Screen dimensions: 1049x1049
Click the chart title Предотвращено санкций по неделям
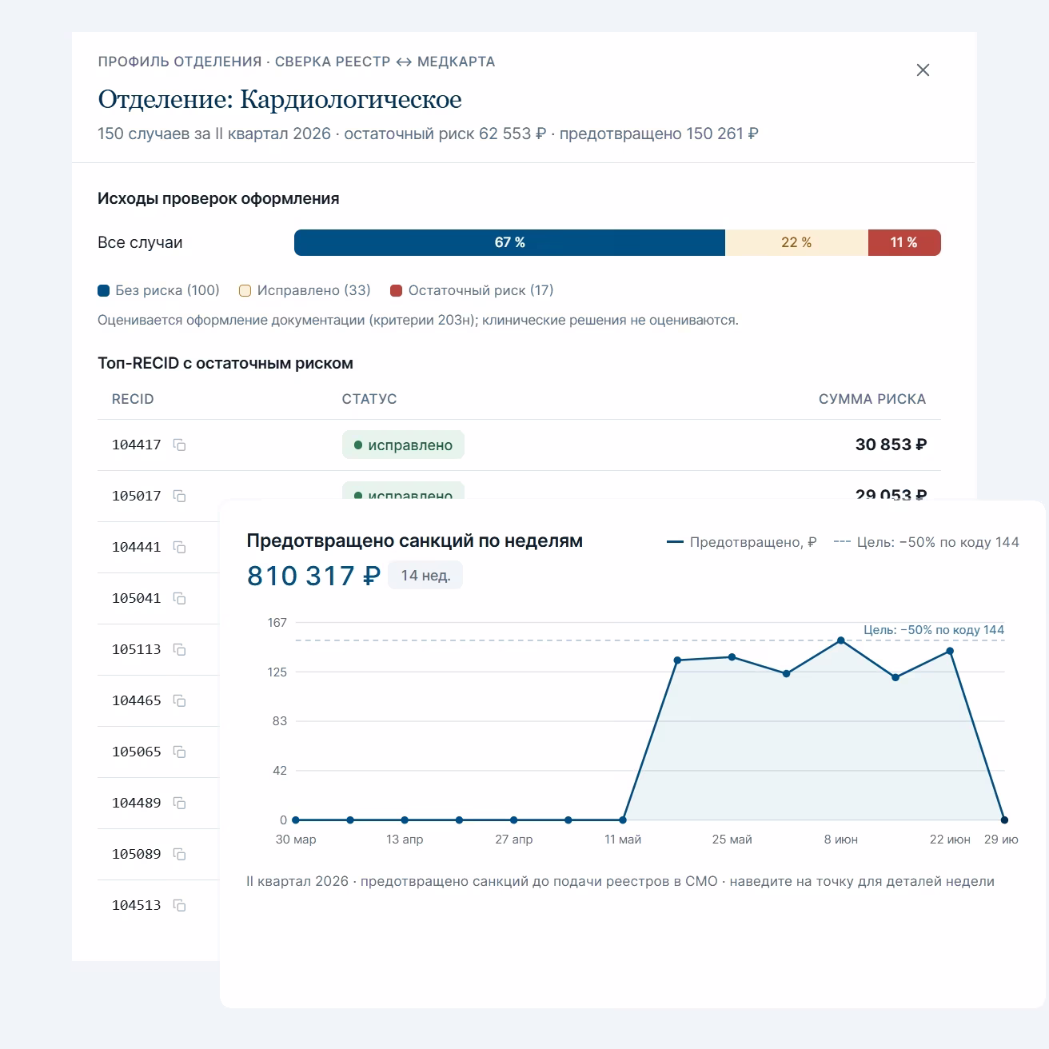pyautogui.click(x=414, y=540)
